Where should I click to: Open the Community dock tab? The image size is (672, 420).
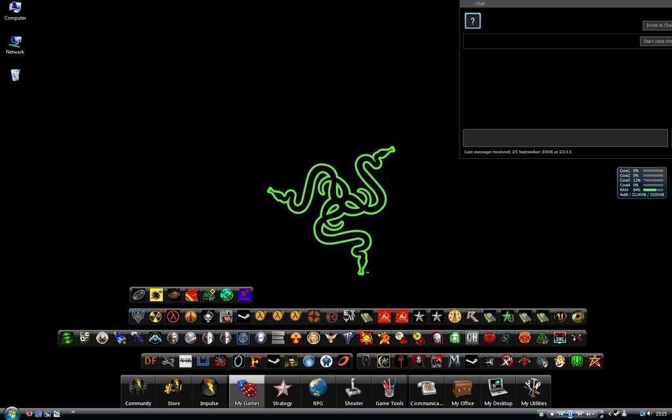click(x=138, y=391)
